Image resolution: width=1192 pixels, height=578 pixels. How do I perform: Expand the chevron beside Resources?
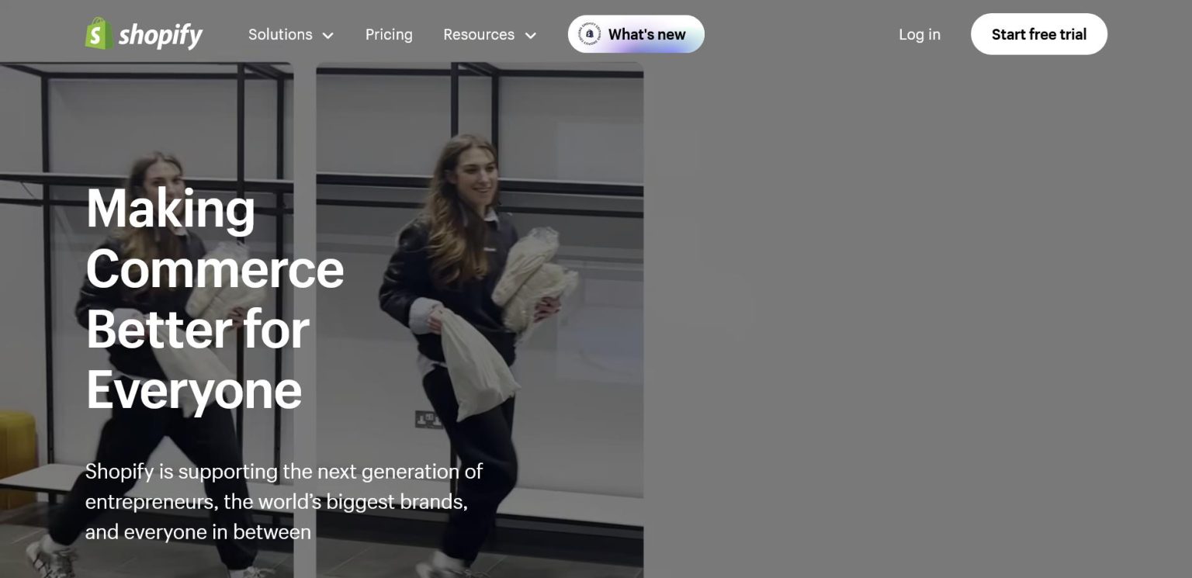click(x=531, y=36)
